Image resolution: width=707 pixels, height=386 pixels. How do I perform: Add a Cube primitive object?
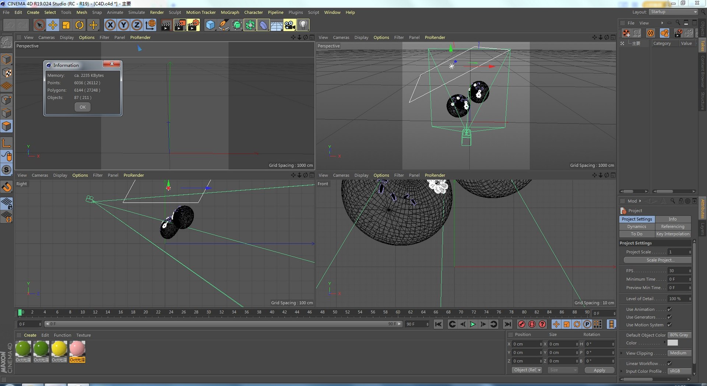point(210,25)
